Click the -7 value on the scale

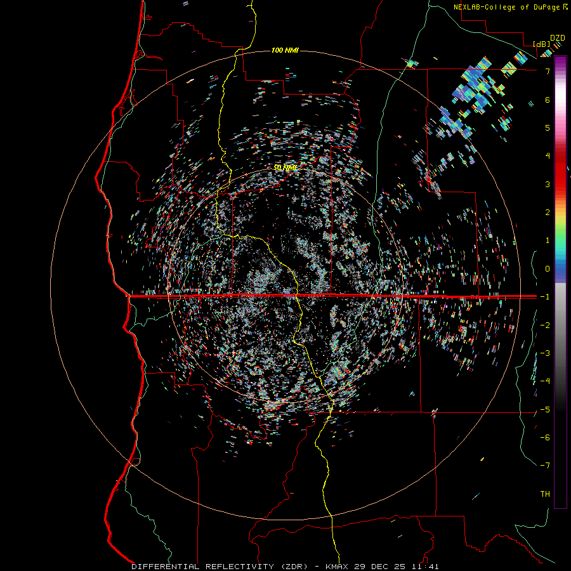[545, 466]
